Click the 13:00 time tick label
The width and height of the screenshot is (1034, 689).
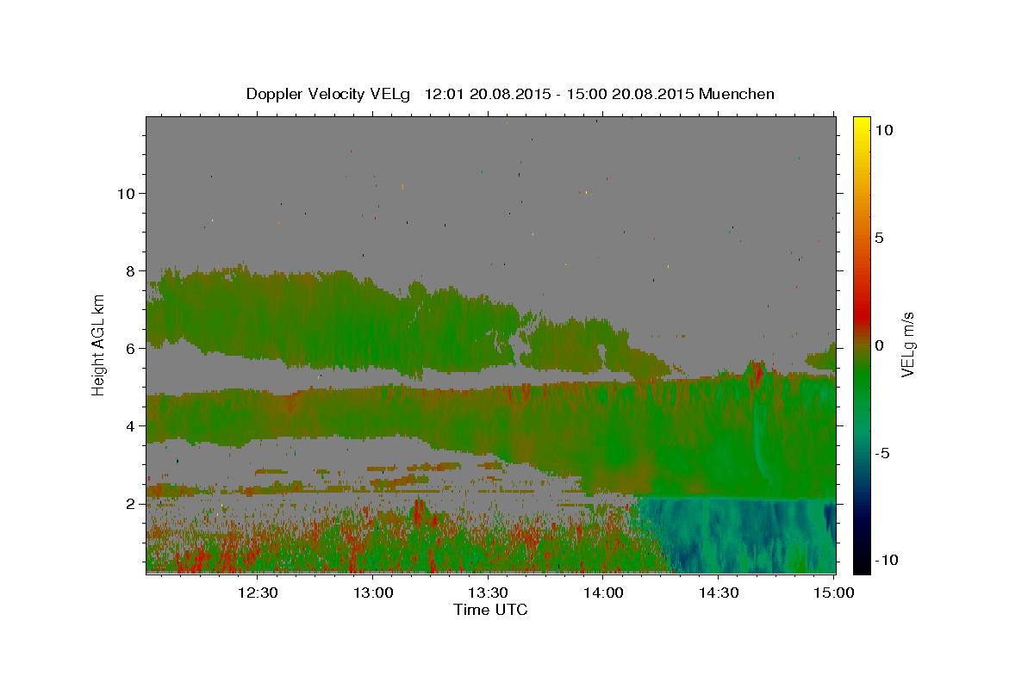coord(373,593)
